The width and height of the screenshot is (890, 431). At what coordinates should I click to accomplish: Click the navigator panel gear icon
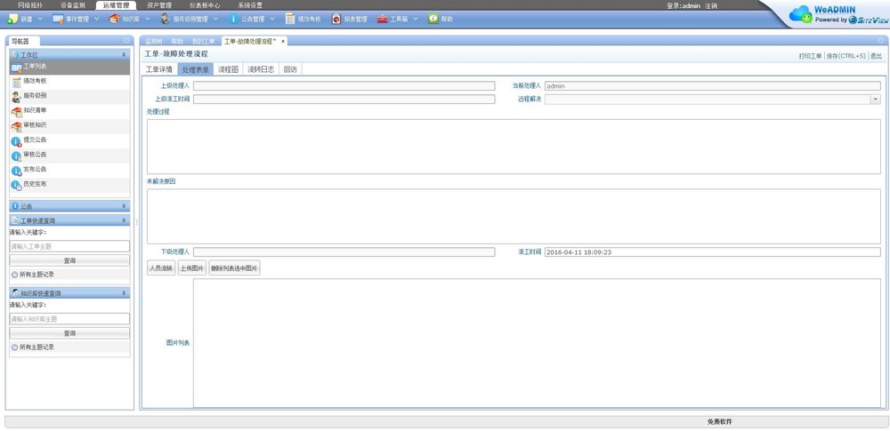pyautogui.click(x=126, y=41)
